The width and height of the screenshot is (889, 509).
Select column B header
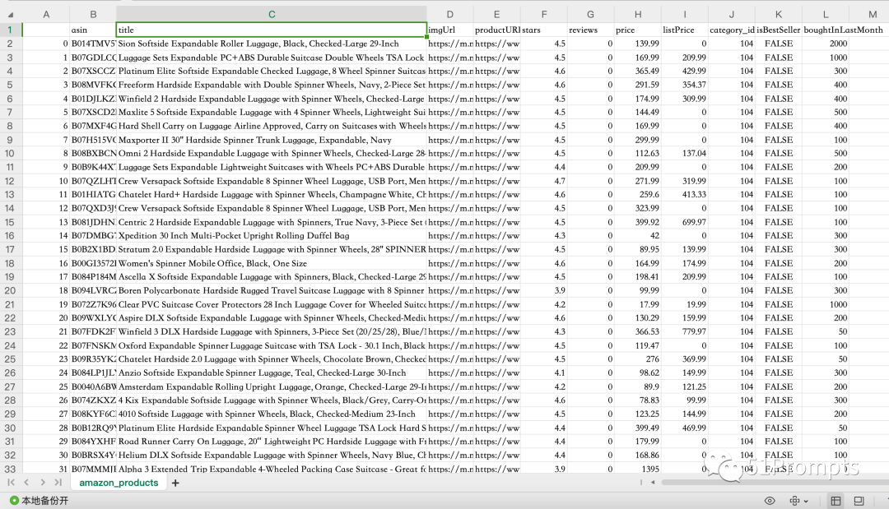tap(93, 15)
